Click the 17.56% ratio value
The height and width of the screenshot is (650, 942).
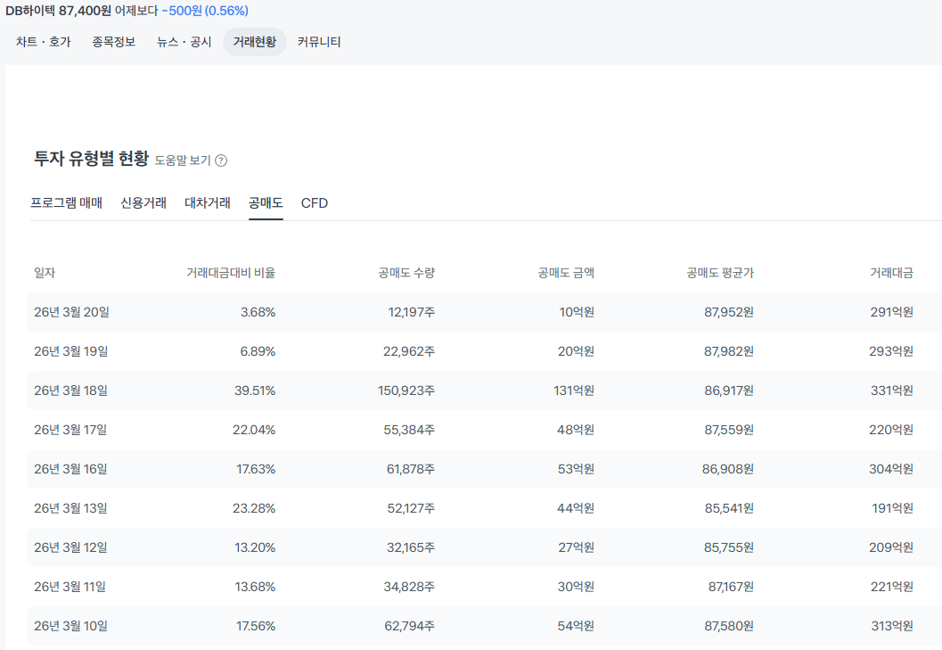click(256, 626)
